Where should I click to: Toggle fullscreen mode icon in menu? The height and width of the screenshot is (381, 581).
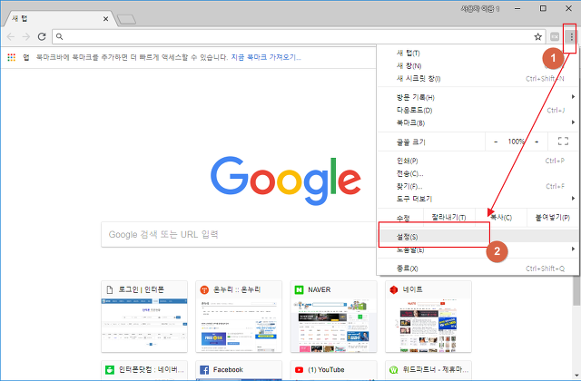[x=563, y=142]
